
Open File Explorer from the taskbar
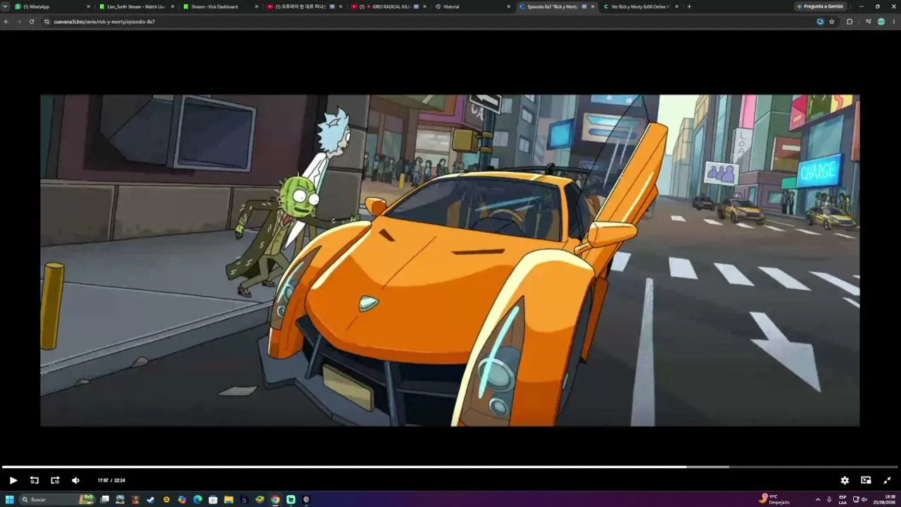(x=229, y=499)
